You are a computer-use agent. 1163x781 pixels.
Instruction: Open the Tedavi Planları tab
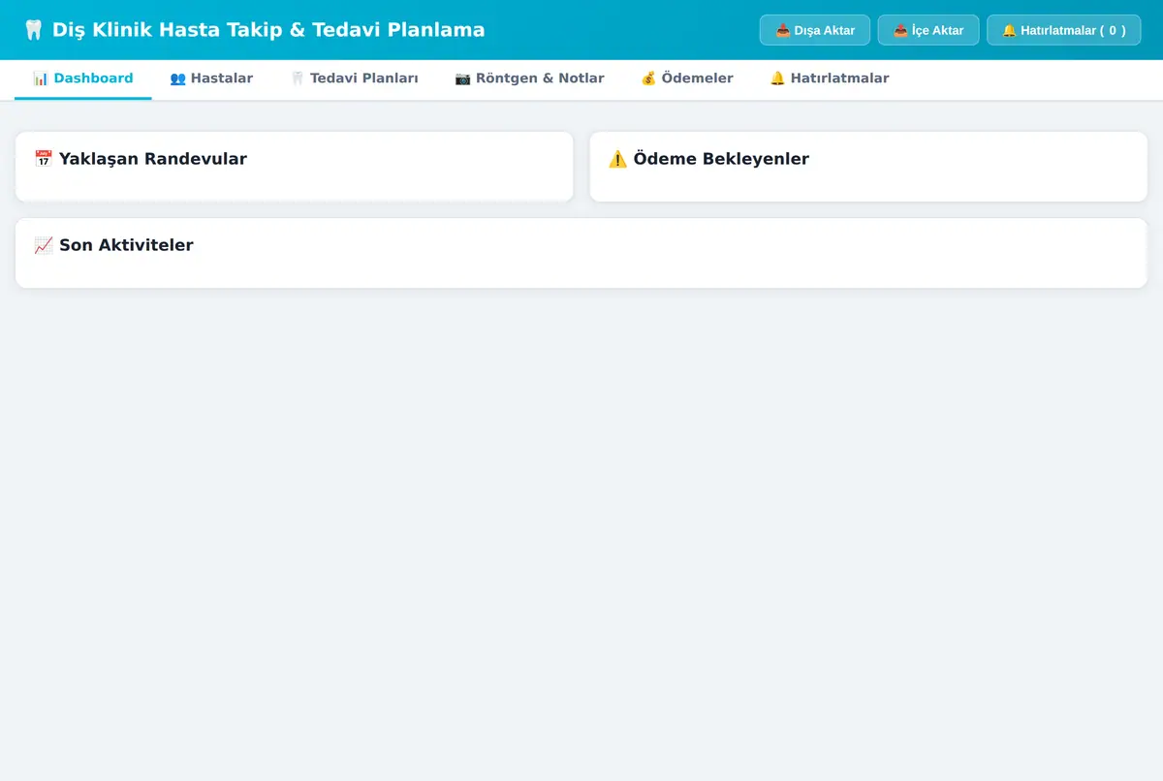(354, 78)
